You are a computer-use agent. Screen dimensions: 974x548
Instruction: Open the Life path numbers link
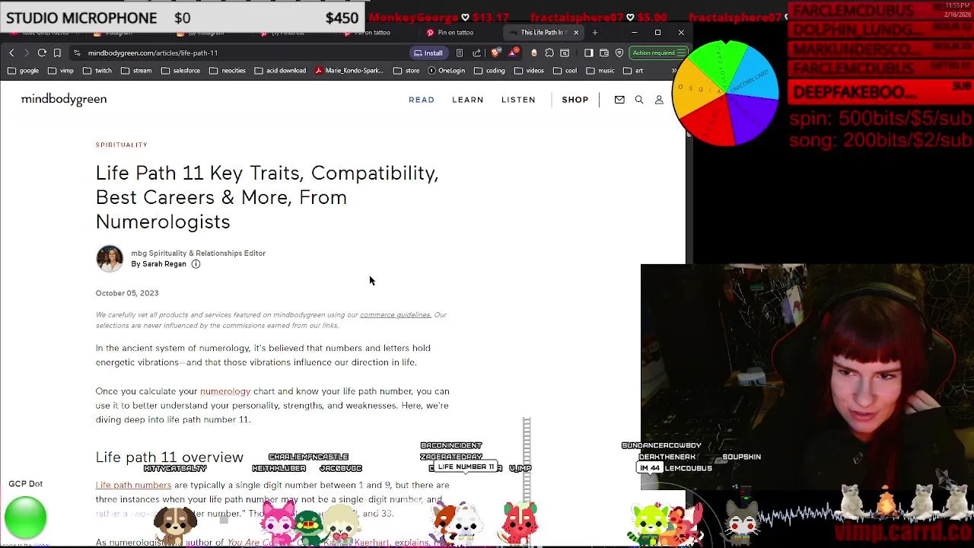(x=133, y=485)
